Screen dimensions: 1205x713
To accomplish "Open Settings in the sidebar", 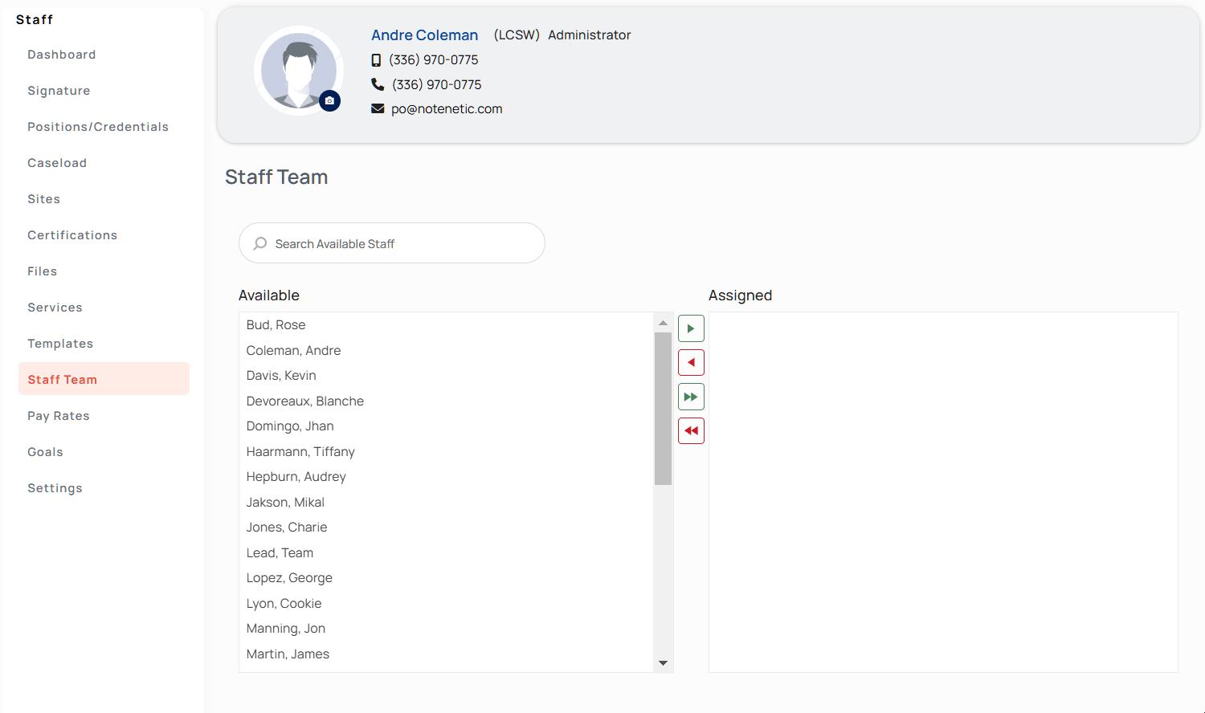I will click(x=55, y=488).
